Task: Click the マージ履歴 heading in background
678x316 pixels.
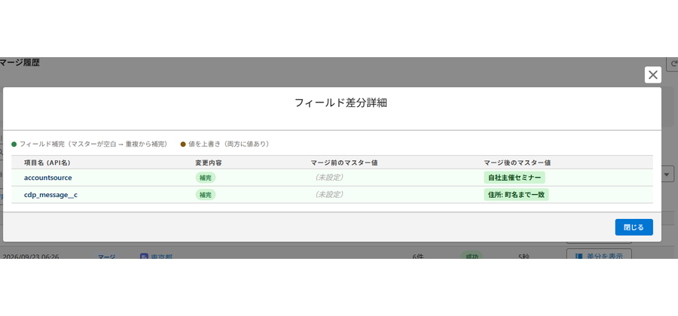Action: click(x=20, y=62)
